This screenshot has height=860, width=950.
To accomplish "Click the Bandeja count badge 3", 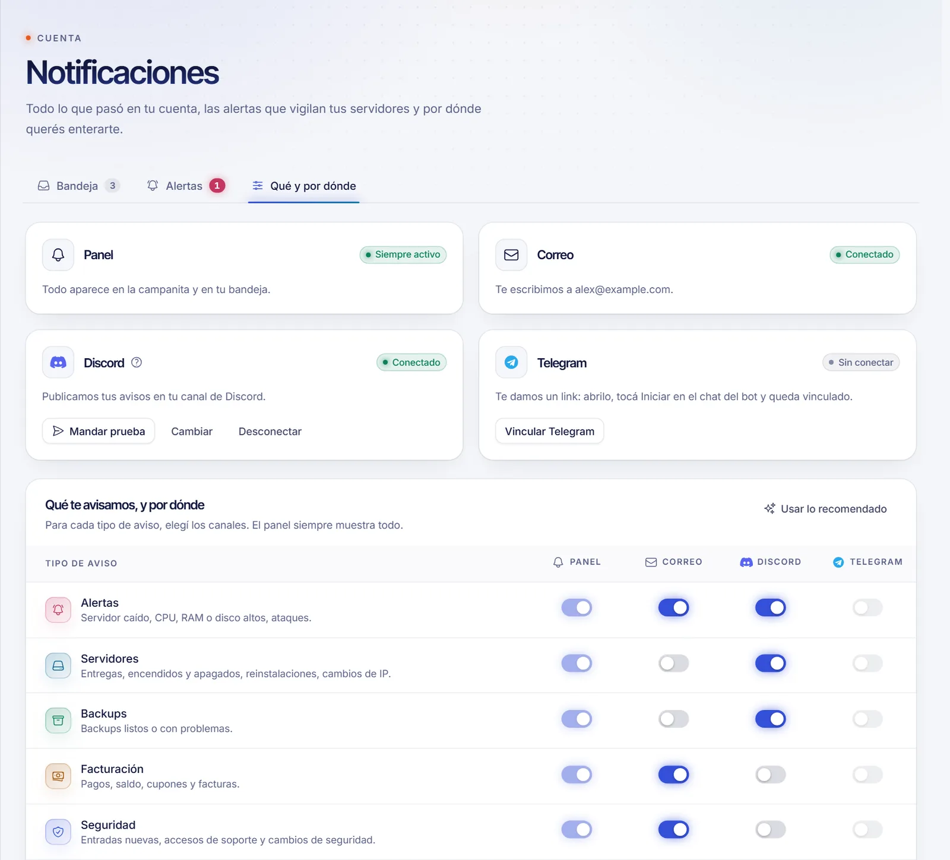I will tap(112, 186).
